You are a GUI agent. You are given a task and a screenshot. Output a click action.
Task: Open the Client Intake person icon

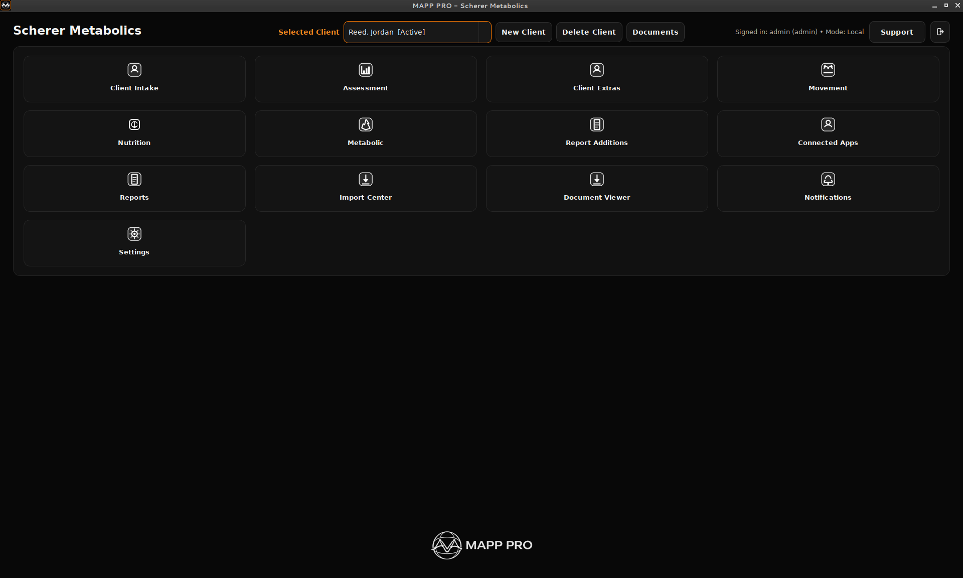134,70
